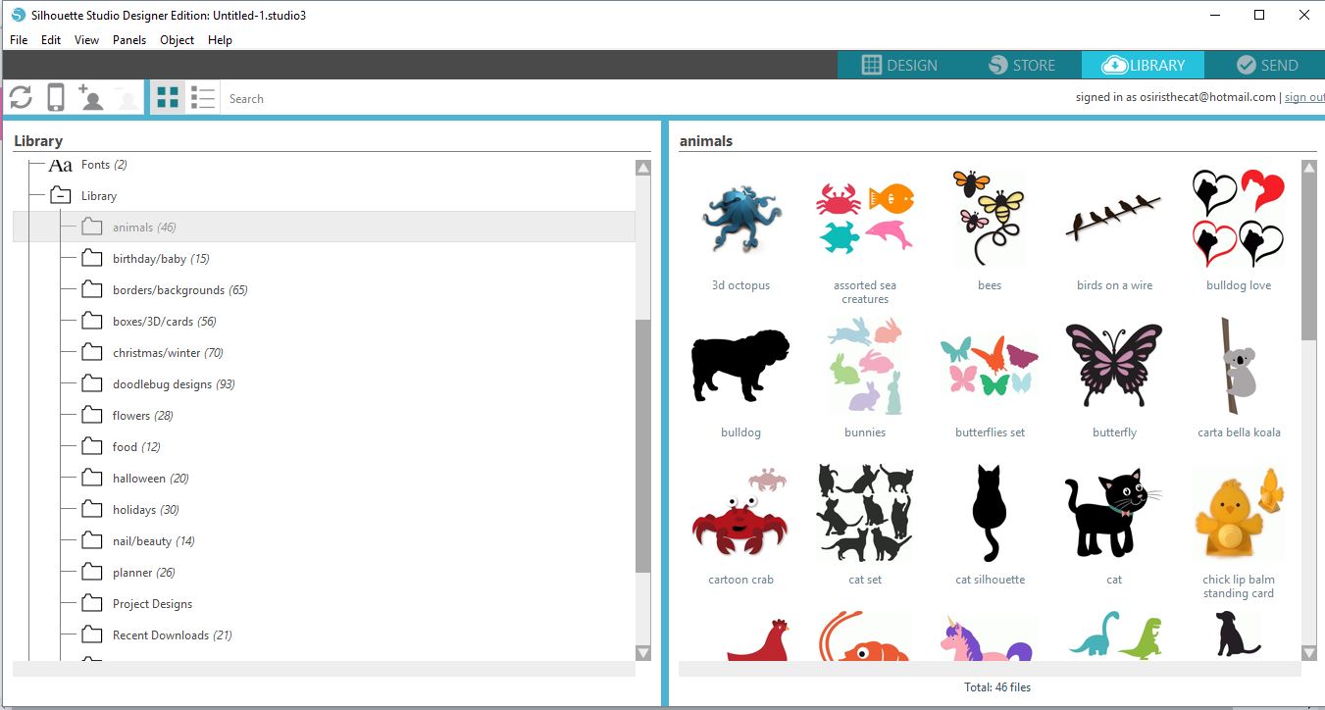
Task: Switch to grid thumbnail view
Action: (x=169, y=98)
